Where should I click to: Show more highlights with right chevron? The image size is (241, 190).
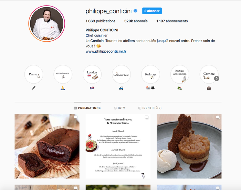[217, 78]
